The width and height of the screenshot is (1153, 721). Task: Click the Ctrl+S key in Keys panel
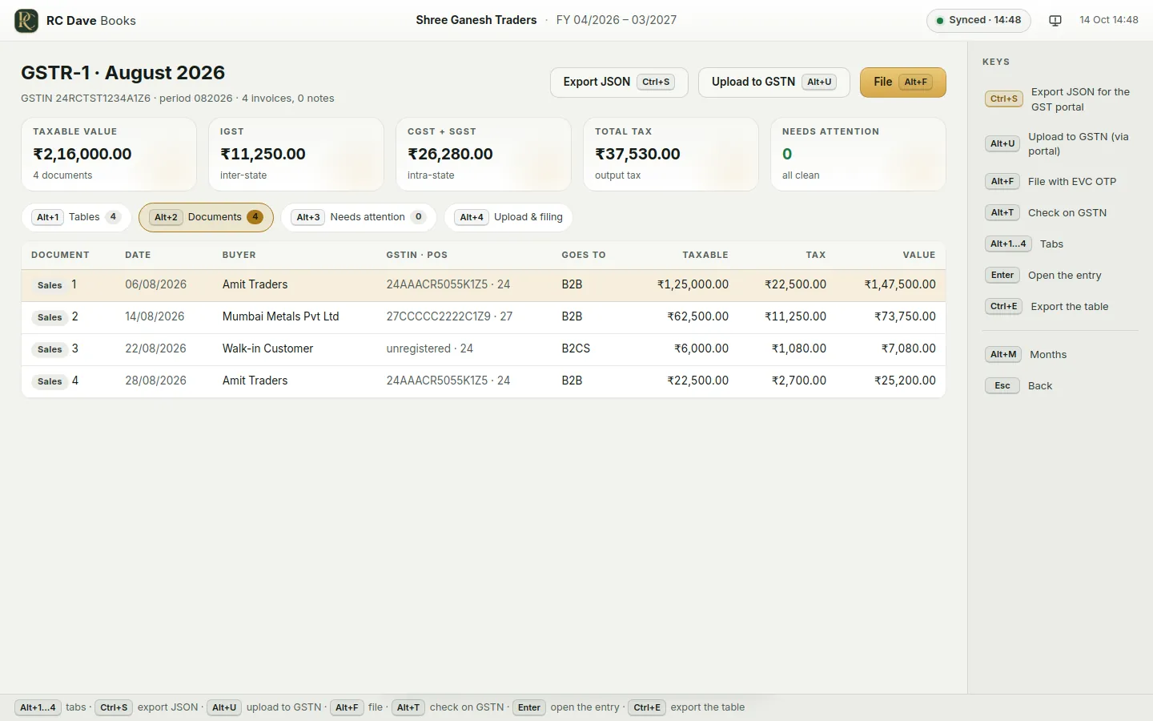pos(1004,99)
